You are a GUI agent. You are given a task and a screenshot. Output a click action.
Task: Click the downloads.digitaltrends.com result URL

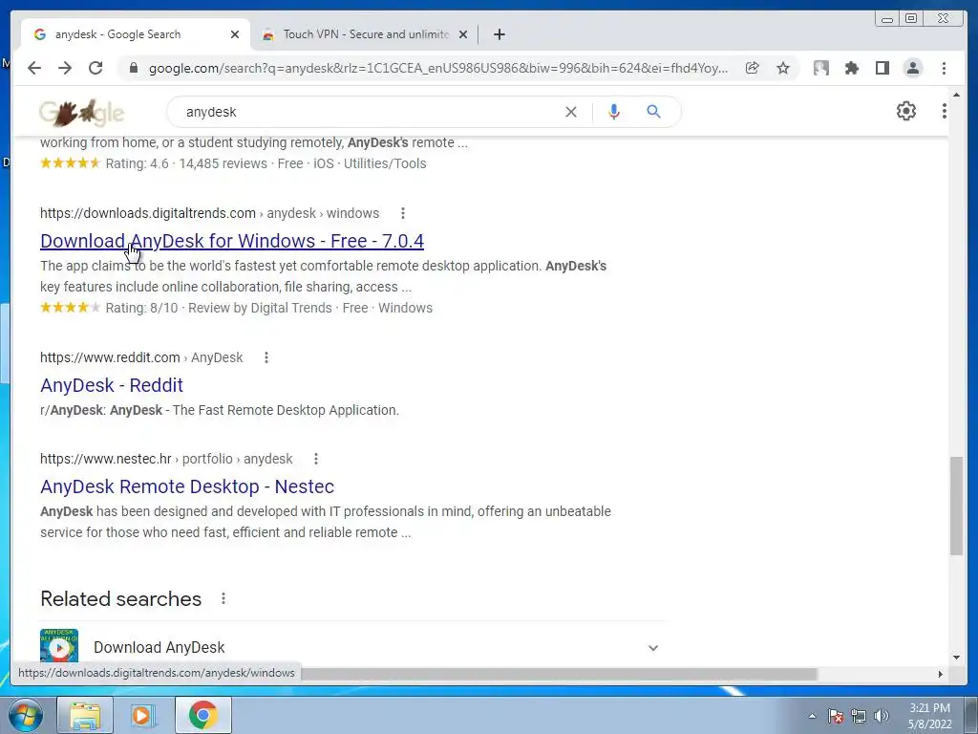coord(209,213)
